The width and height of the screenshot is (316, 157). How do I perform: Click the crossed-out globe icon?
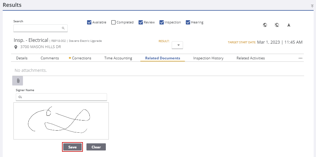pyautogui.click(x=277, y=25)
